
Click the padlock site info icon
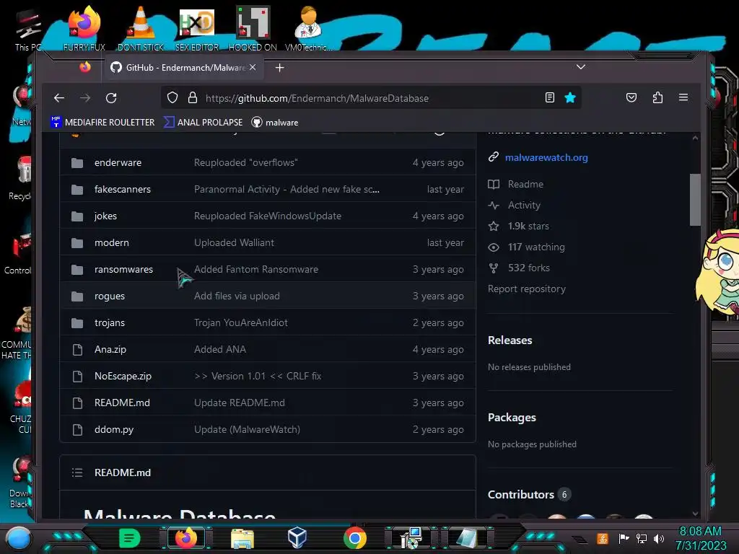tap(192, 97)
